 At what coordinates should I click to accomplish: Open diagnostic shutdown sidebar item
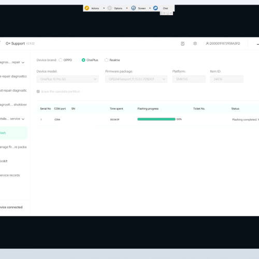pyautogui.click(x=13, y=105)
